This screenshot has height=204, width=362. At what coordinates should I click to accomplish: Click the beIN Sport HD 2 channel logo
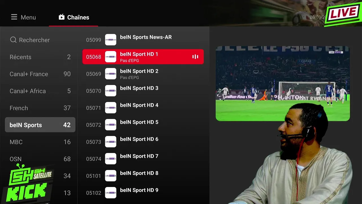pyautogui.click(x=111, y=74)
